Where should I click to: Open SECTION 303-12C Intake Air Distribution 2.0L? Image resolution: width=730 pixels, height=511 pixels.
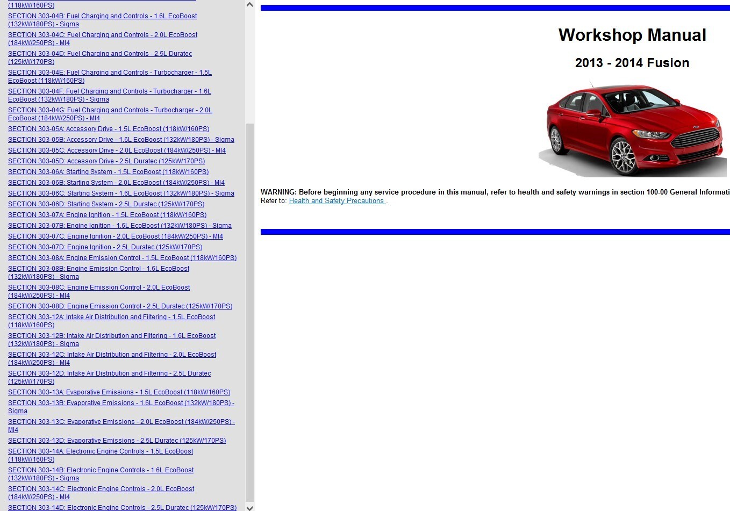coord(112,358)
